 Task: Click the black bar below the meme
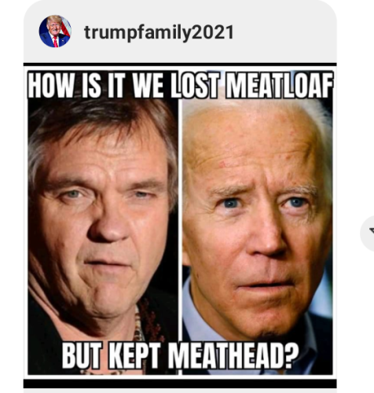180,384
